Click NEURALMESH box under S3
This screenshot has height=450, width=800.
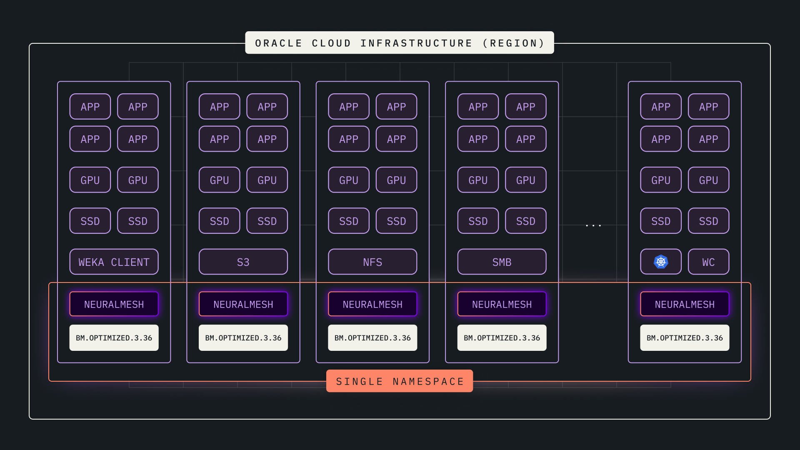(243, 304)
